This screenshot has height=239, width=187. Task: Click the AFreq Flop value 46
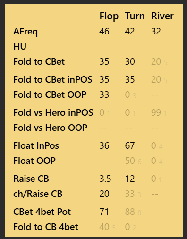104,31
